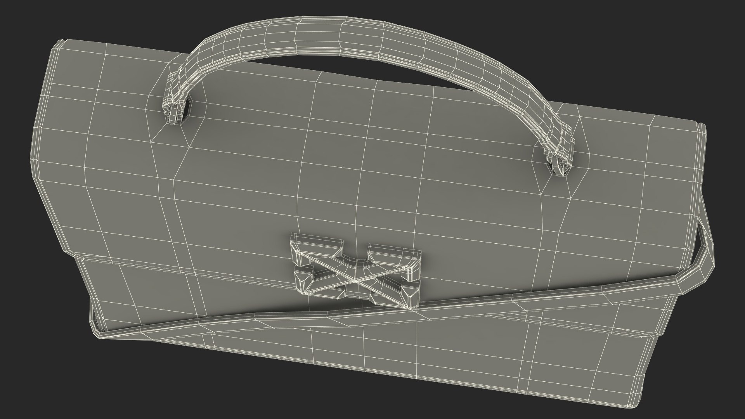This screenshot has height=419, width=745.
Task: Click the upper-left bar of the clasp
Action: click(x=316, y=249)
